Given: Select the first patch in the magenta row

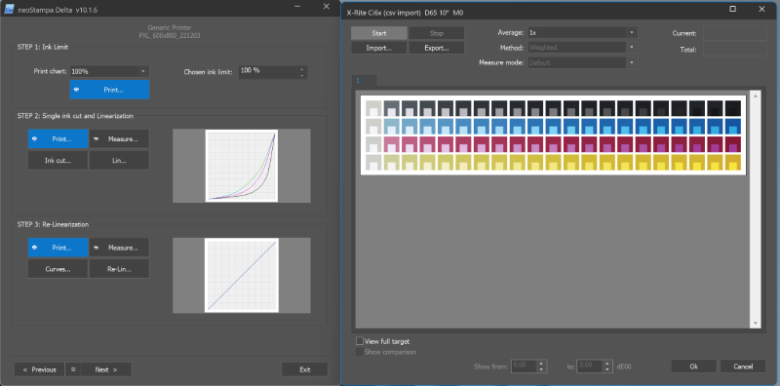Looking at the screenshot, I should click(x=373, y=144).
